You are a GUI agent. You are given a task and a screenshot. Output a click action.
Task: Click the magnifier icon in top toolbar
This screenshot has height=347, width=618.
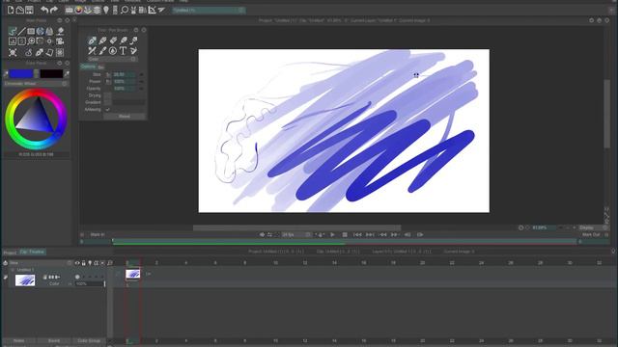pos(125,10)
